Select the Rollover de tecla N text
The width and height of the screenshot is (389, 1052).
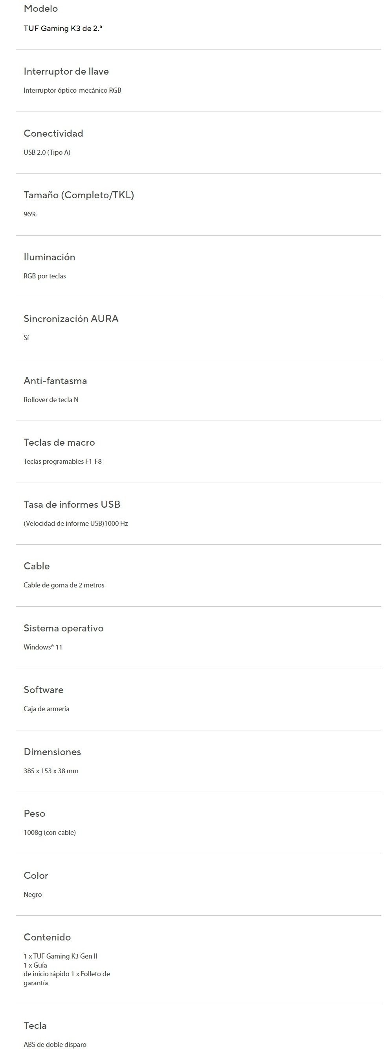coord(51,400)
